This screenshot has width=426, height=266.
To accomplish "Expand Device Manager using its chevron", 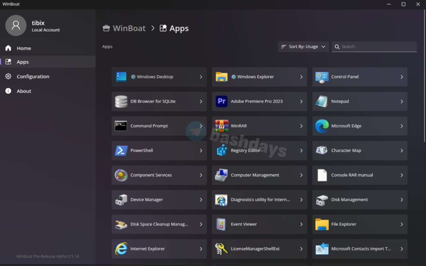I will coord(201,200).
